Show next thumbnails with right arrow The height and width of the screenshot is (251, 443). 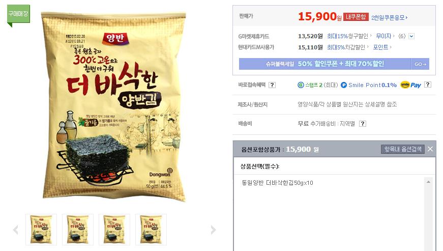(213, 230)
